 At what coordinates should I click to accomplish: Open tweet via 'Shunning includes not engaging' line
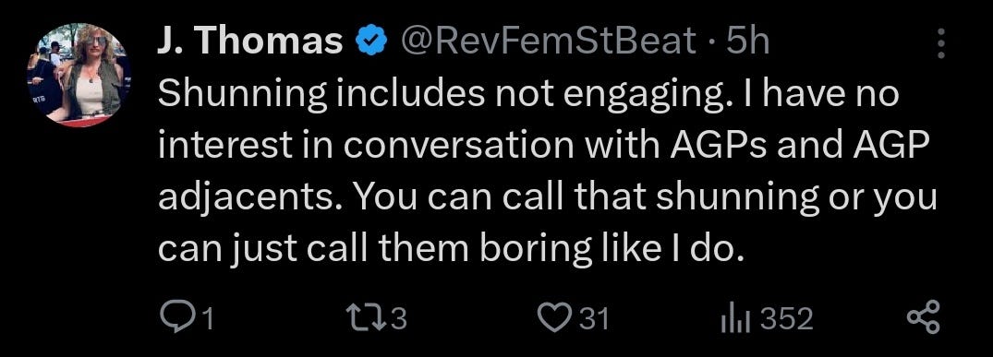point(528,96)
